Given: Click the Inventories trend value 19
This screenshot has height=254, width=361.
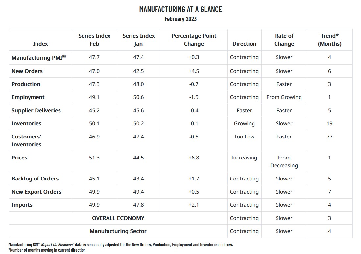Looking at the screenshot, I should pyautogui.click(x=329, y=123).
